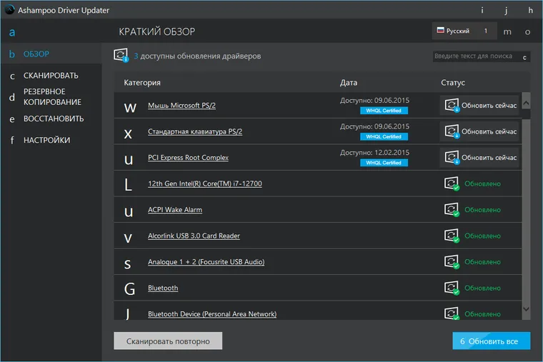This screenshot has width=543, height=362.
Task: Click the icon above ОБЗОР in sidebar
Action: tap(12, 33)
